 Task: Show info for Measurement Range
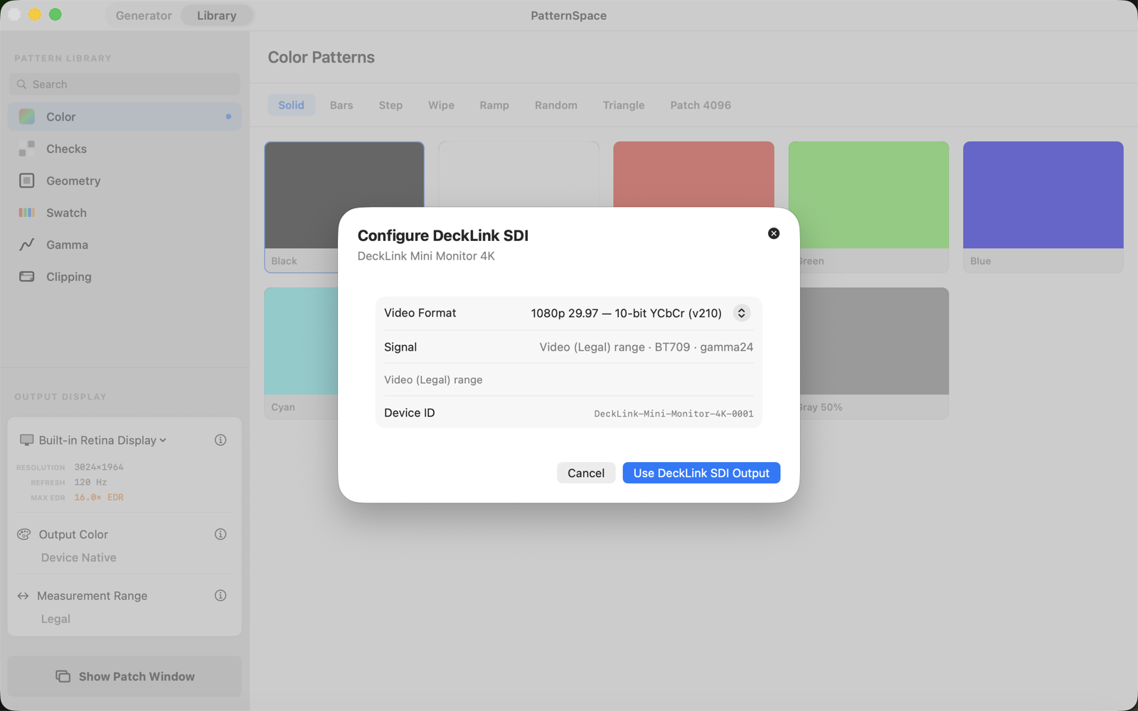pos(220,595)
